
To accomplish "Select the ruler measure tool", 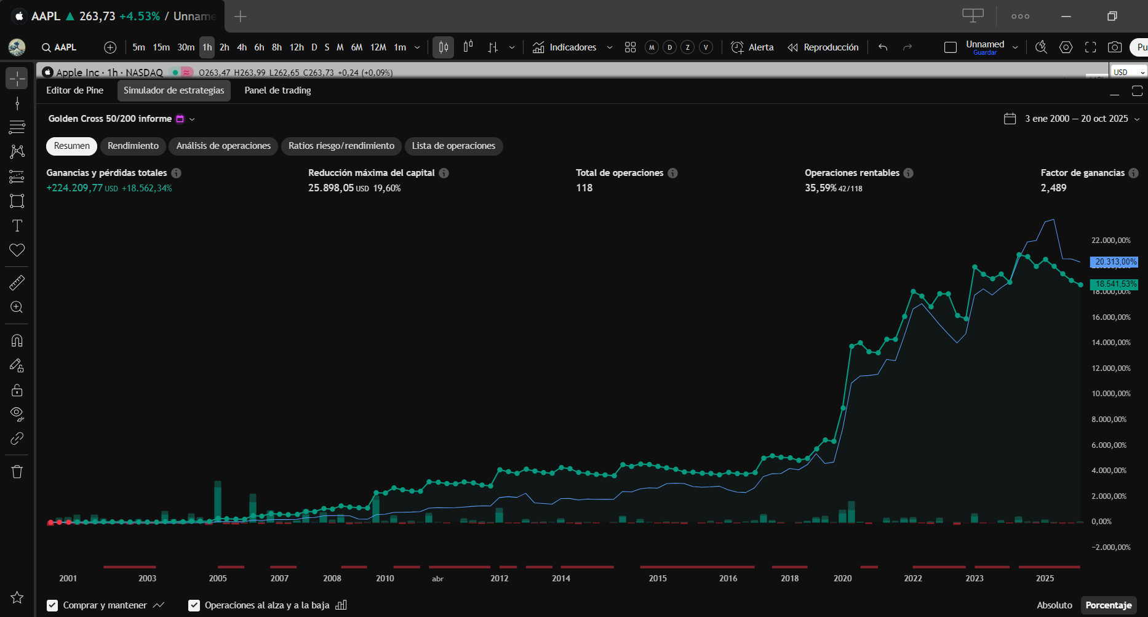I will point(17,283).
